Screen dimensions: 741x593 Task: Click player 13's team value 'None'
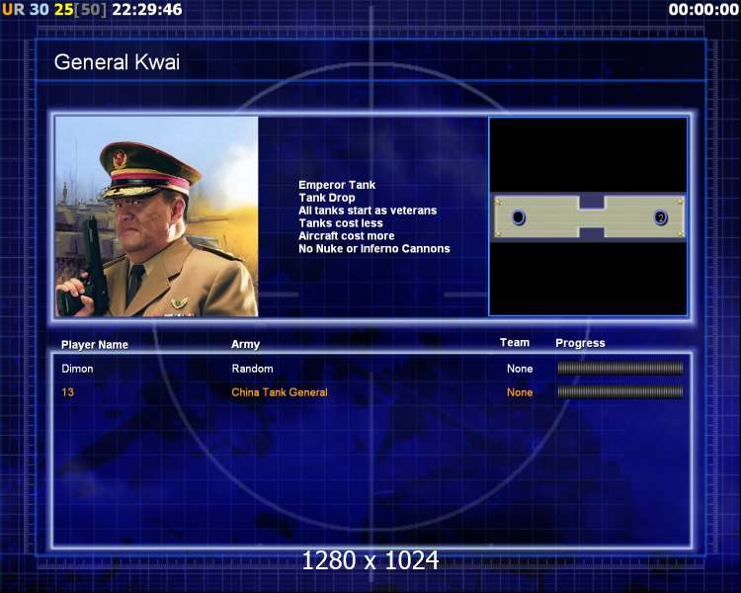(x=520, y=392)
